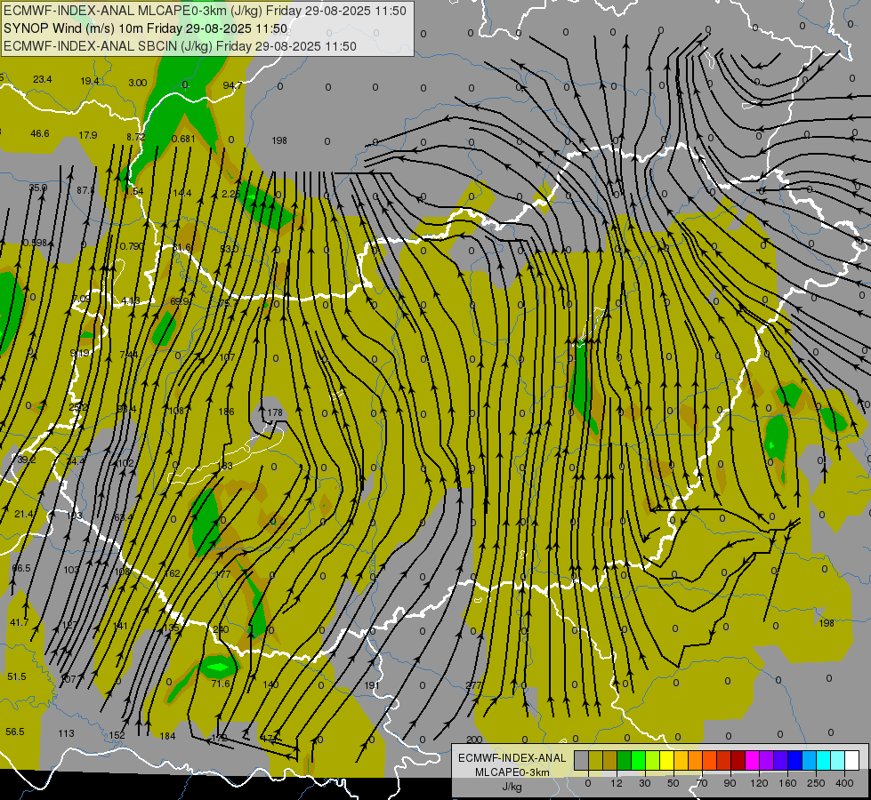Click the map value '66.5'

click(21, 568)
